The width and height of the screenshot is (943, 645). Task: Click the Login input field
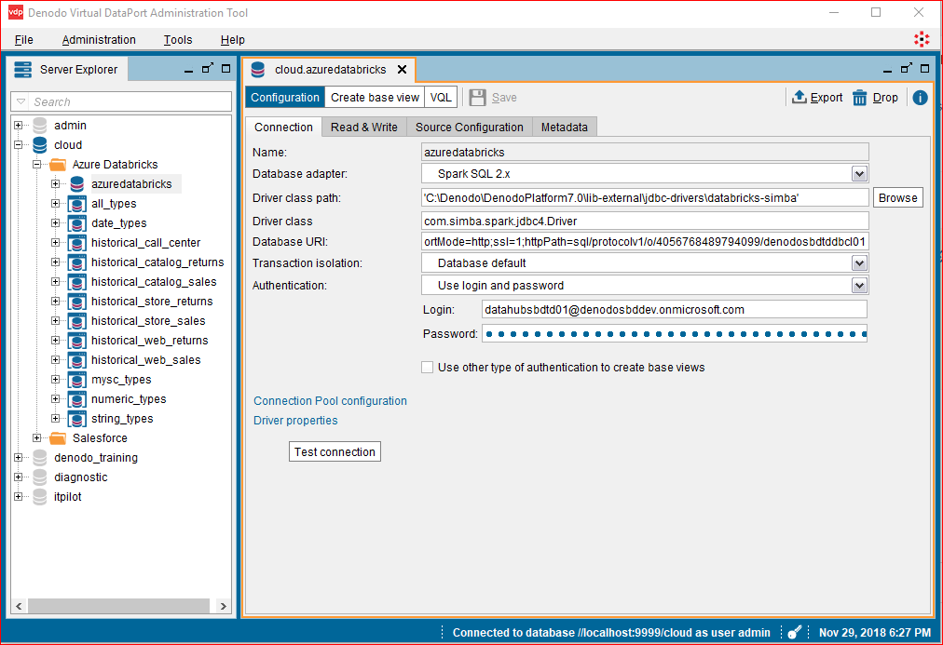[675, 310]
